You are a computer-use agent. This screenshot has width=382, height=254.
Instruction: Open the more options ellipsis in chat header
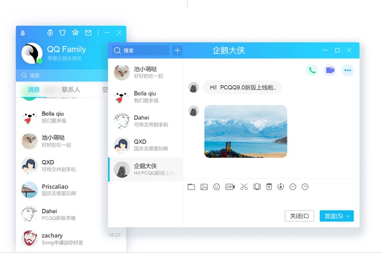pos(347,70)
